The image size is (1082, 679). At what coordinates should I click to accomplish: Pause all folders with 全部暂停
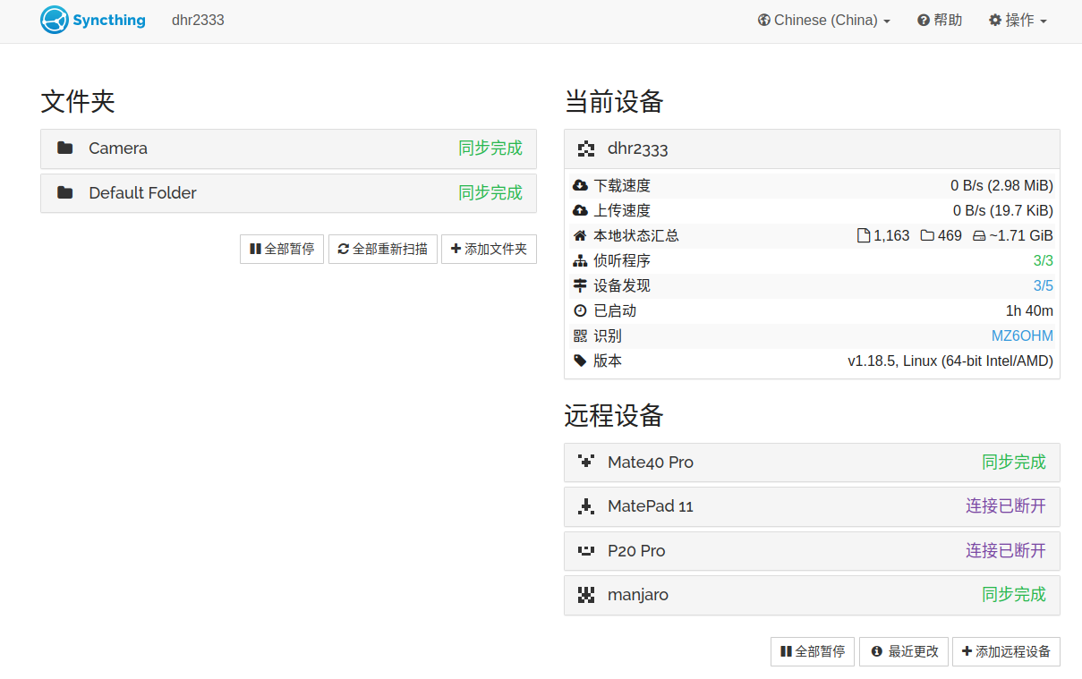[282, 250]
